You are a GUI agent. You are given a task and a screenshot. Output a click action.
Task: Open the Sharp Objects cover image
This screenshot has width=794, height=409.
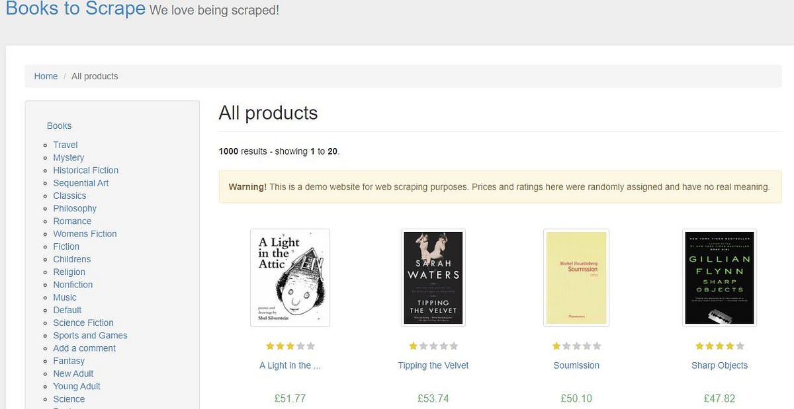pos(719,278)
